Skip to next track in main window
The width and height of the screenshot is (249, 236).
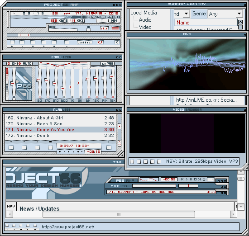pyautogui.click(x=54, y=42)
